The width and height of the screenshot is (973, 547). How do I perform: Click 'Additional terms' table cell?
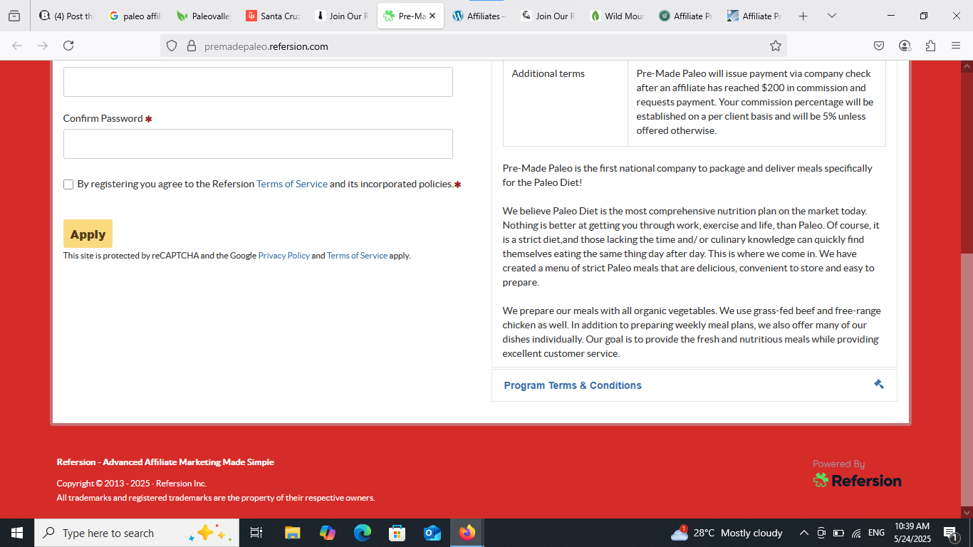(566, 103)
